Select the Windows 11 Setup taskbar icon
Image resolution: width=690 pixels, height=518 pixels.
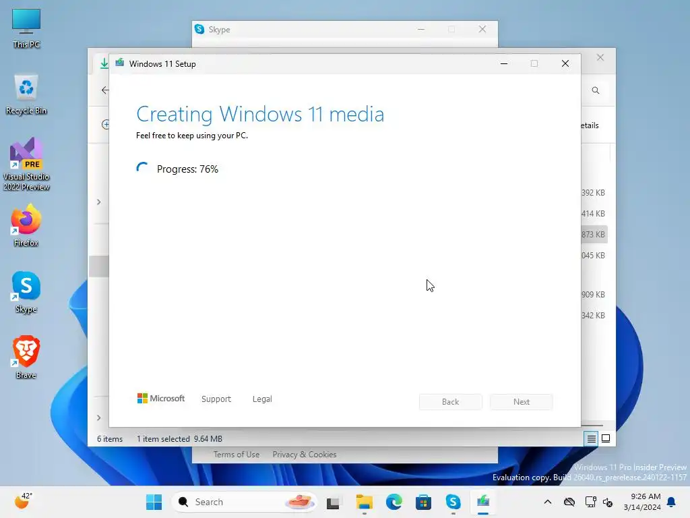[482, 502]
